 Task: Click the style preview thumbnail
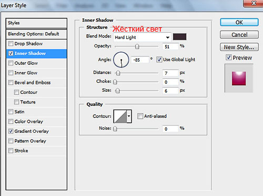239,78
